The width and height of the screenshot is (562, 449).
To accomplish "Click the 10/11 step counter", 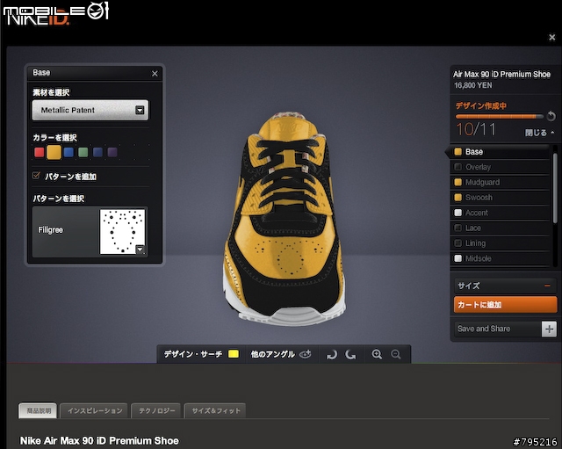I will [476, 129].
